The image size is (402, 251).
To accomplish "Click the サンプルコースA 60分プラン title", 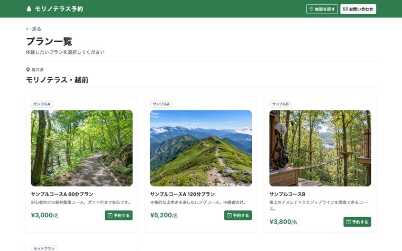I will [x=62, y=194].
